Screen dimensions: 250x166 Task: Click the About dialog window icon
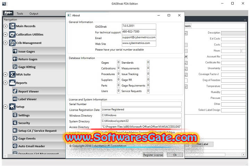pyautogui.click(x=69, y=15)
